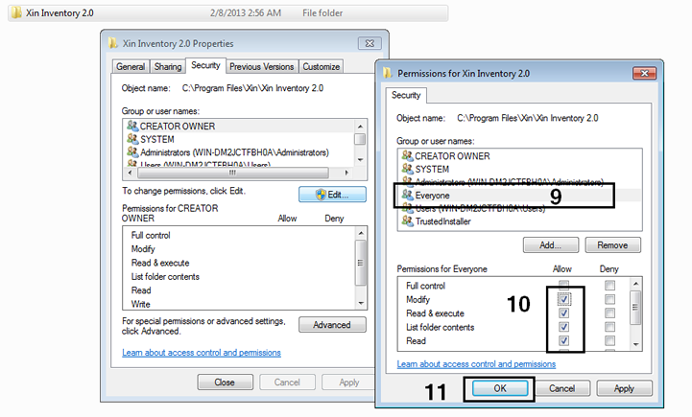Click the vertical scroll thumb of the CREATOR OWNER permissions list

[x=361, y=263]
